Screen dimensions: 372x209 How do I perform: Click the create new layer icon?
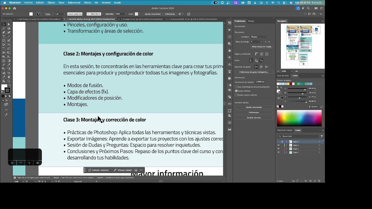coord(315,181)
